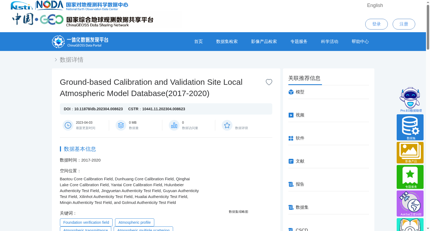Click the 2023-04-03 update date text

(x=84, y=123)
